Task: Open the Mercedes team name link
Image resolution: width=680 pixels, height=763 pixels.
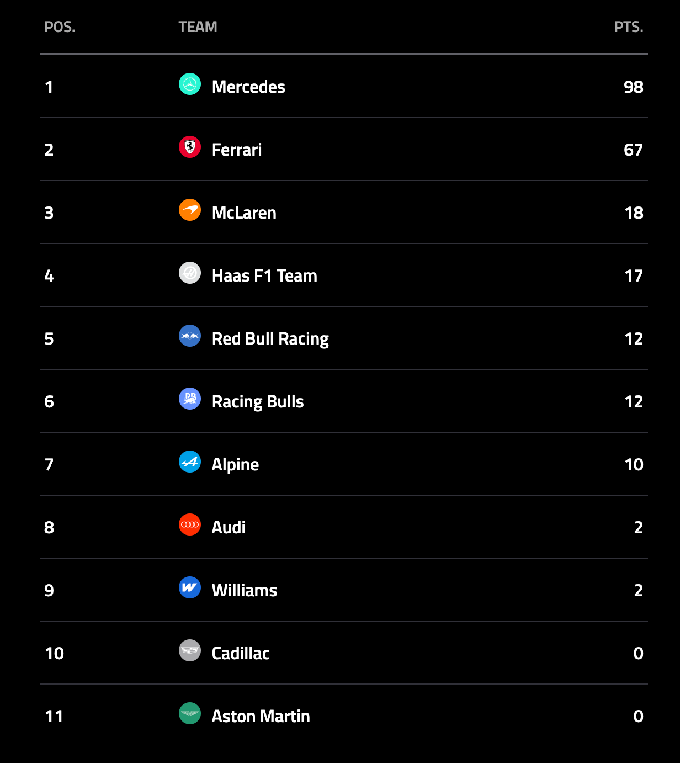Action: coord(248,87)
